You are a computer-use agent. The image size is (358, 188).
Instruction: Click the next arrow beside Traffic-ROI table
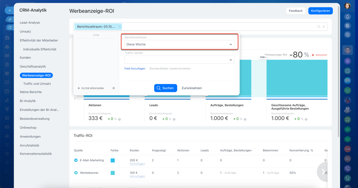click(323, 172)
